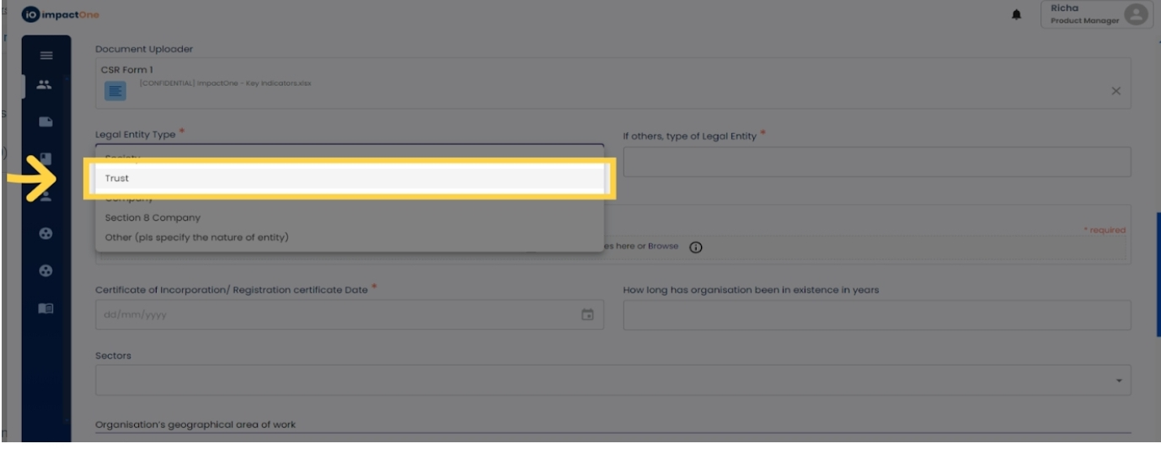1161x449 pixels.
Task: Focus the Registration certificate Date field
Action: (x=337, y=314)
